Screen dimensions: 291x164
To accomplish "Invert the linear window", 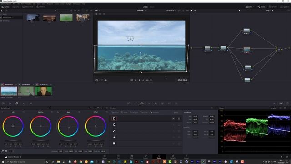I will [x=174, y=118].
